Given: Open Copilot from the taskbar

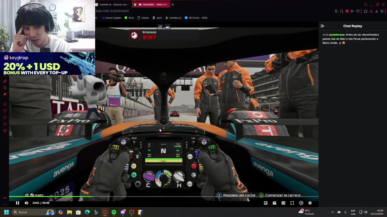Looking at the screenshot, I should click(60, 212).
